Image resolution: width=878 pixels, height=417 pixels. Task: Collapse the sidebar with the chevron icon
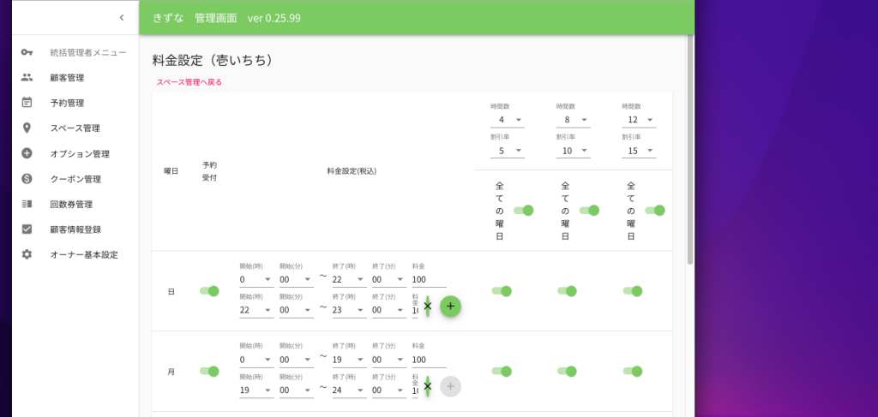point(122,17)
